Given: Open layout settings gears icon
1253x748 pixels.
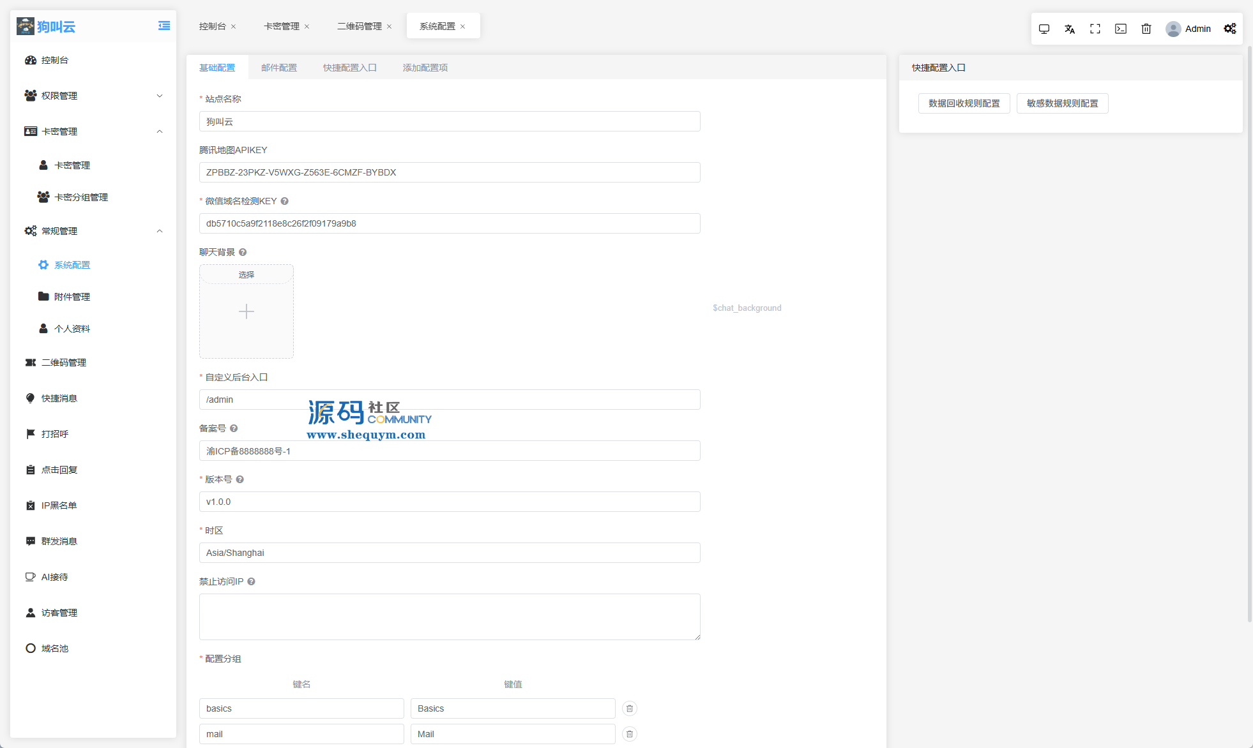Looking at the screenshot, I should (1230, 29).
